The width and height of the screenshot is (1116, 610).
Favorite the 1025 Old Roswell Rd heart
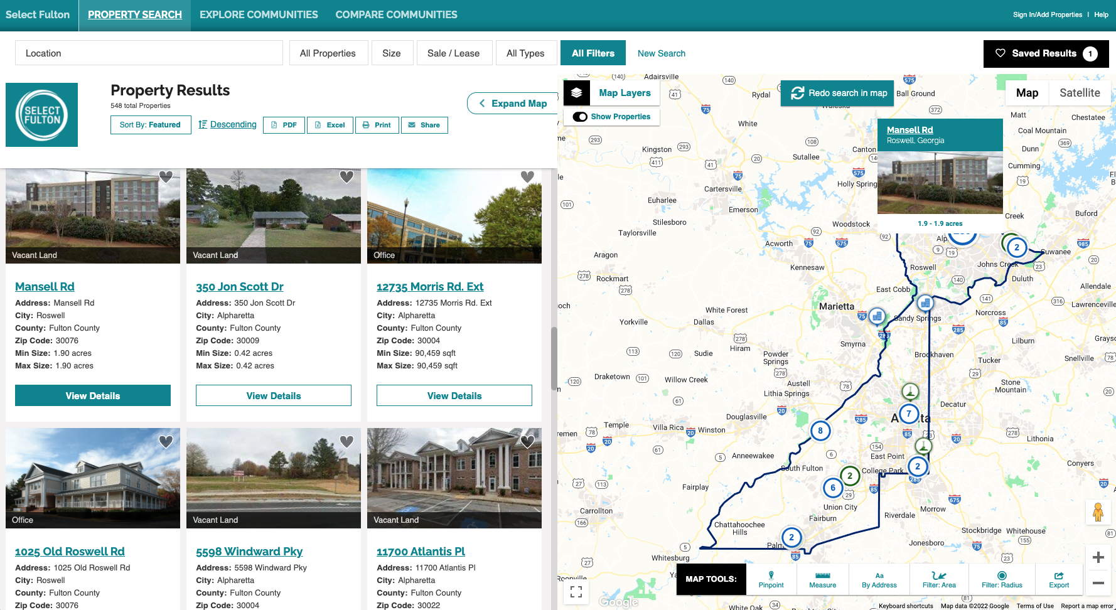tap(166, 442)
